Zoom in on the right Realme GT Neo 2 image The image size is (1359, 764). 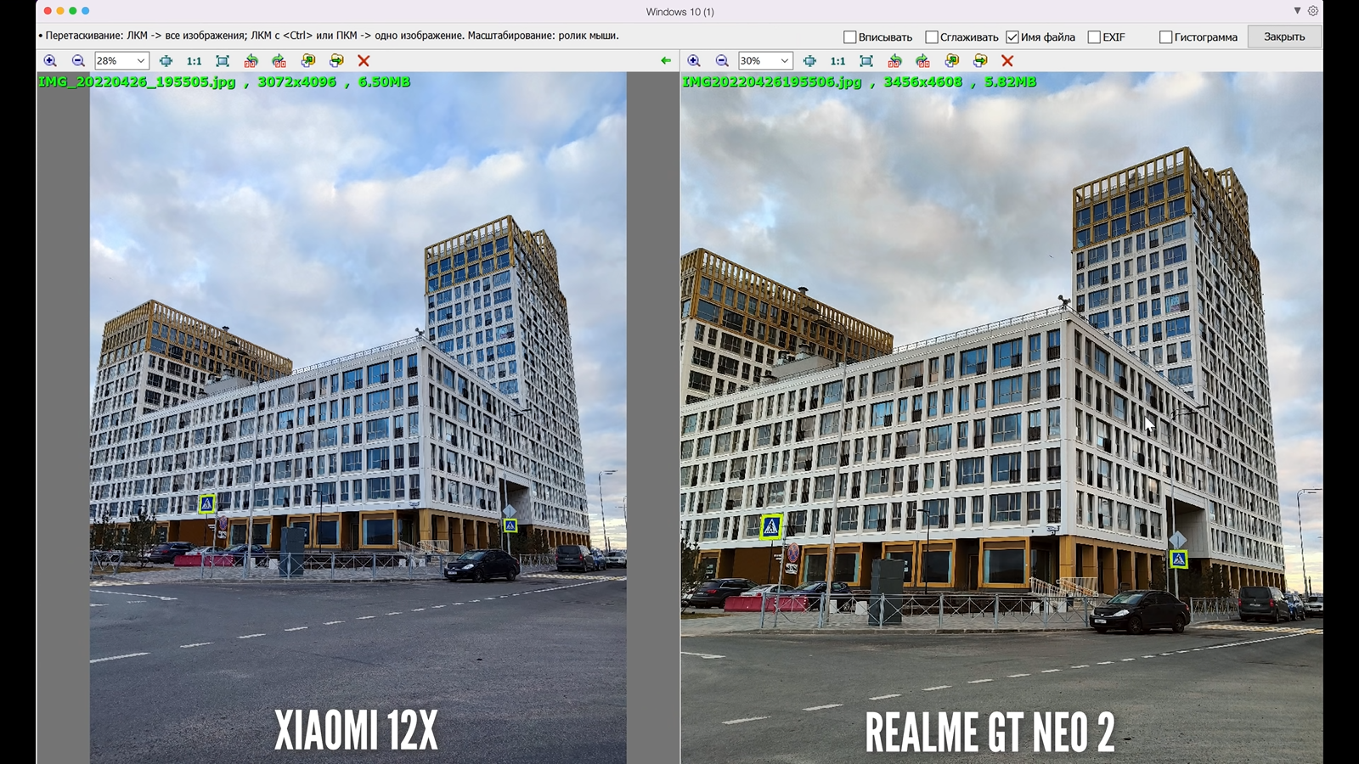pyautogui.click(x=694, y=61)
